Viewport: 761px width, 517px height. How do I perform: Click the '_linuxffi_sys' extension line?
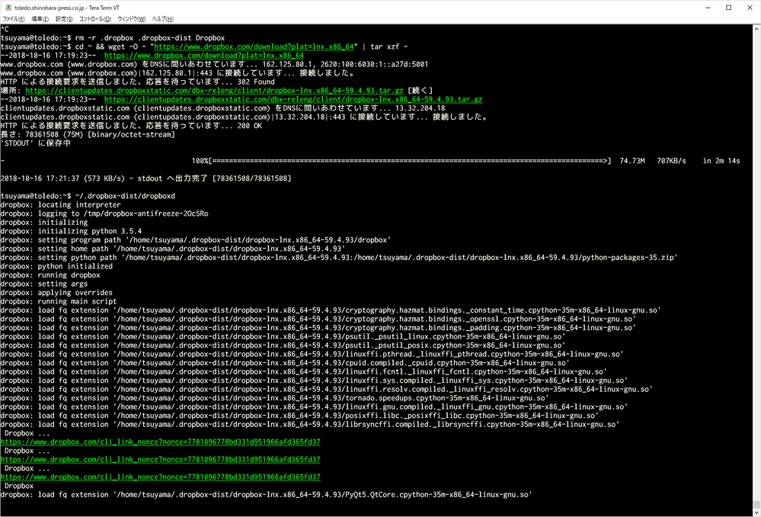314,381
